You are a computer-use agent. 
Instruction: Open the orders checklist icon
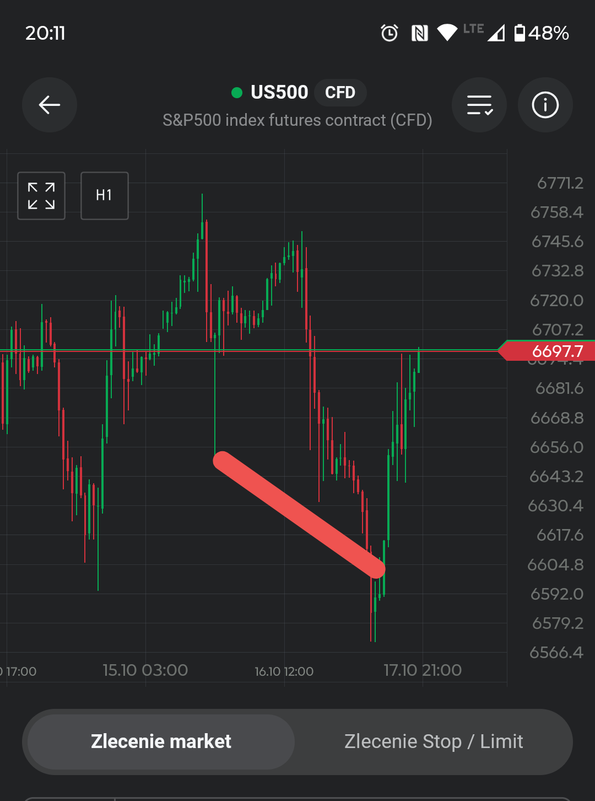(479, 105)
